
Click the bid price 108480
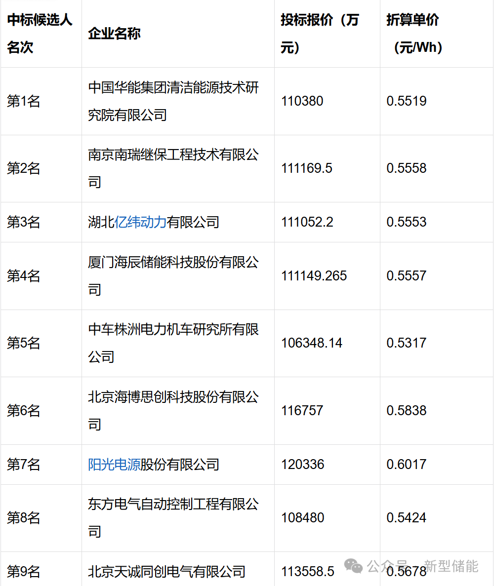(302, 518)
